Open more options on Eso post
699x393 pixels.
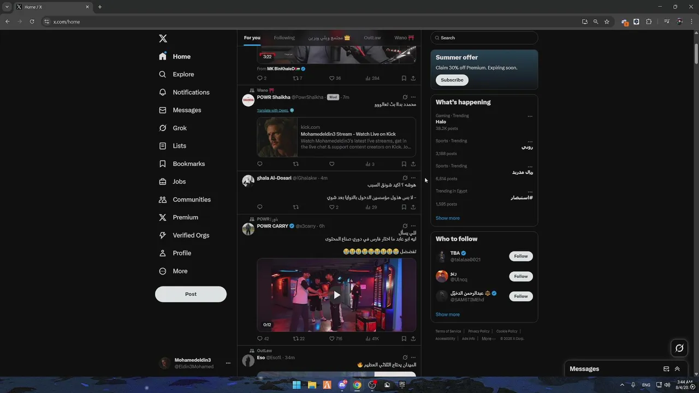(x=413, y=358)
